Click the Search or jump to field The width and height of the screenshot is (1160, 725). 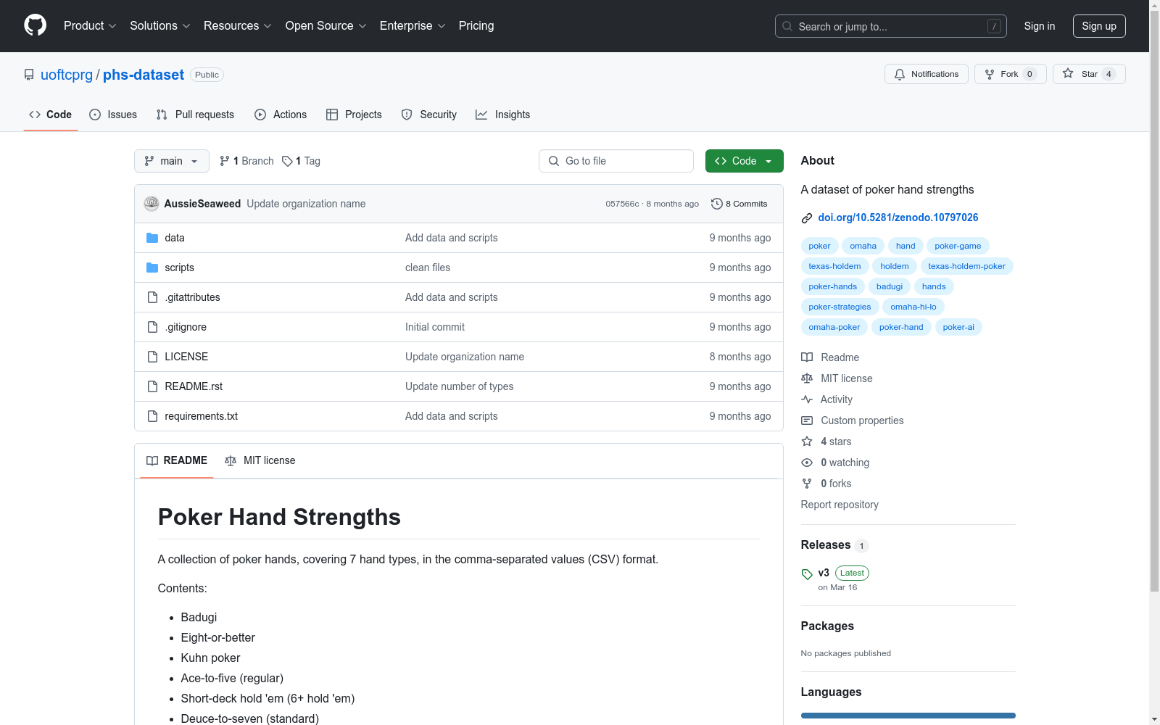[x=891, y=26]
